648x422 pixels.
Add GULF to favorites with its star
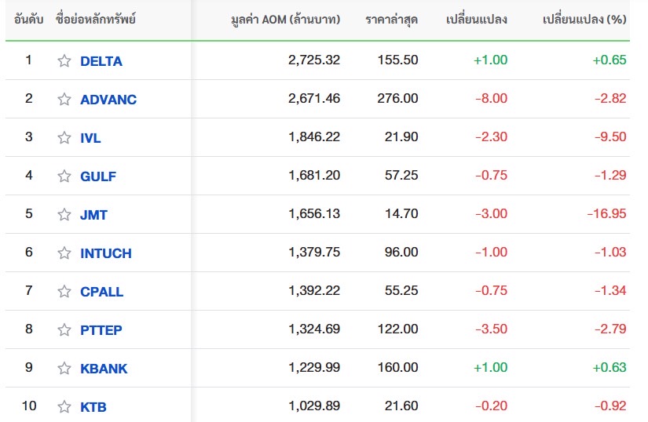click(x=64, y=176)
